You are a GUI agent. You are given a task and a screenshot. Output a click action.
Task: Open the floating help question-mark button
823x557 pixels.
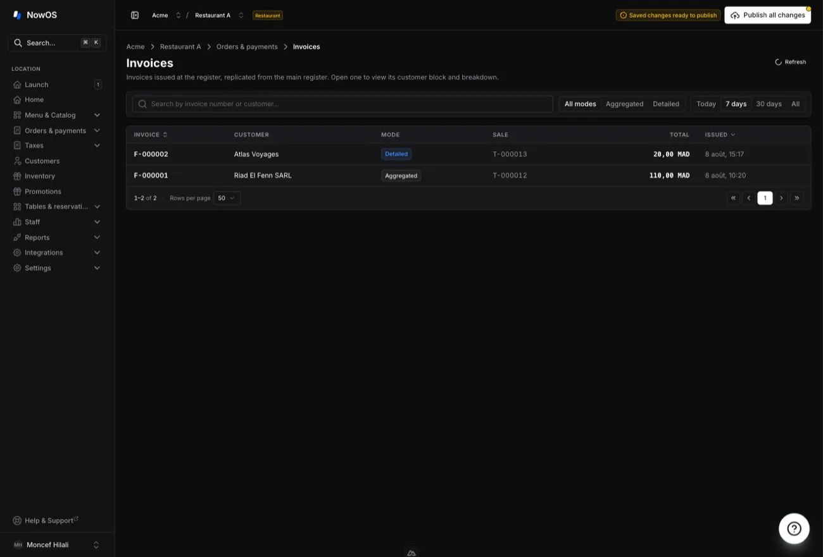(794, 529)
